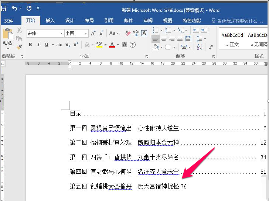Click the Character Border icon

[x=144, y=33]
